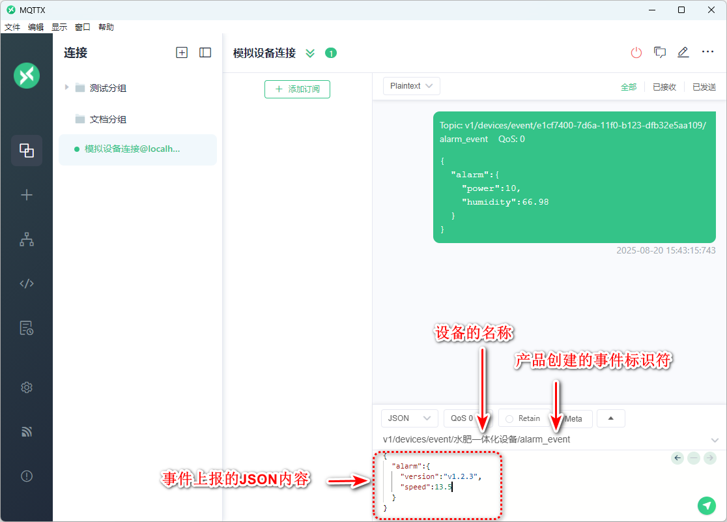Filter messages by 已接收
727x522 pixels.
pyautogui.click(x=664, y=87)
